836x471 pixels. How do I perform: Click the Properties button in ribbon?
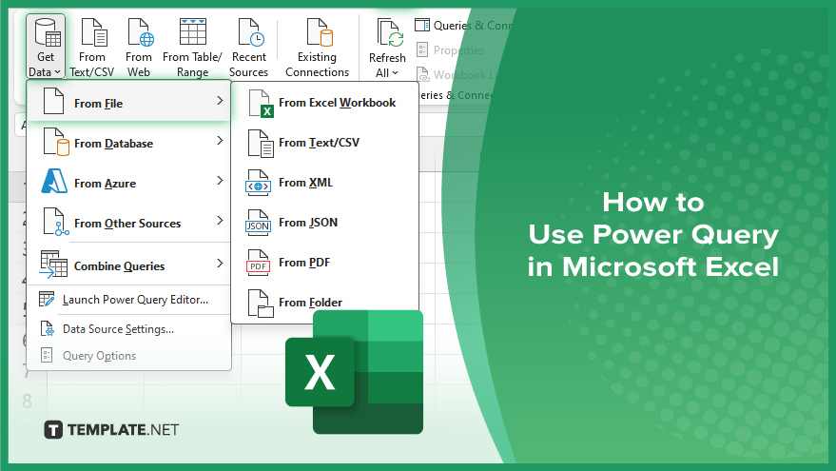coord(451,50)
